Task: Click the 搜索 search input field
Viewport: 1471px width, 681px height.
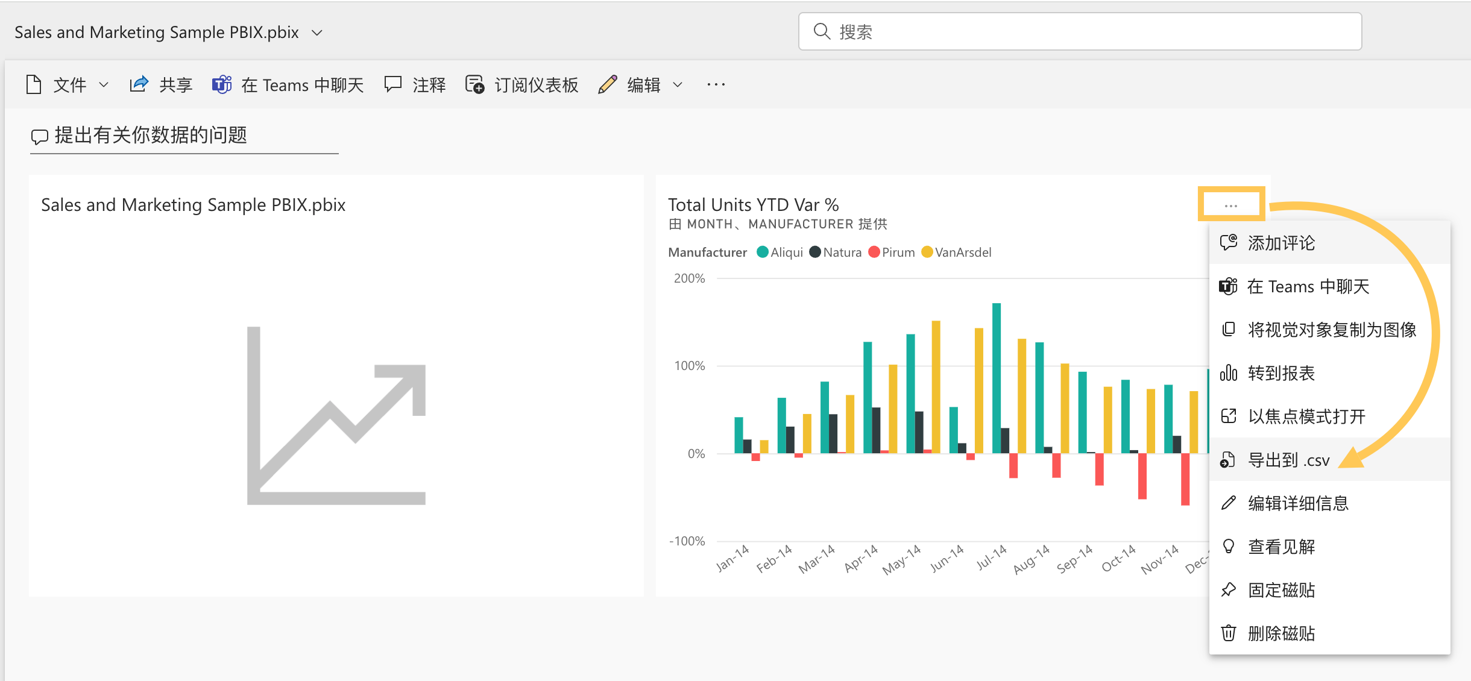Action: 1080,31
